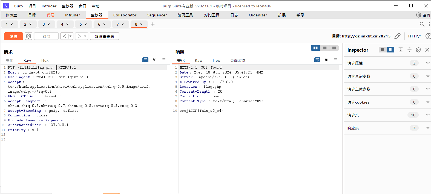Screen dimensions: 431x194
Task: Toggle word wrap icon in request pane
Action: pyautogui.click(x=145, y=60)
